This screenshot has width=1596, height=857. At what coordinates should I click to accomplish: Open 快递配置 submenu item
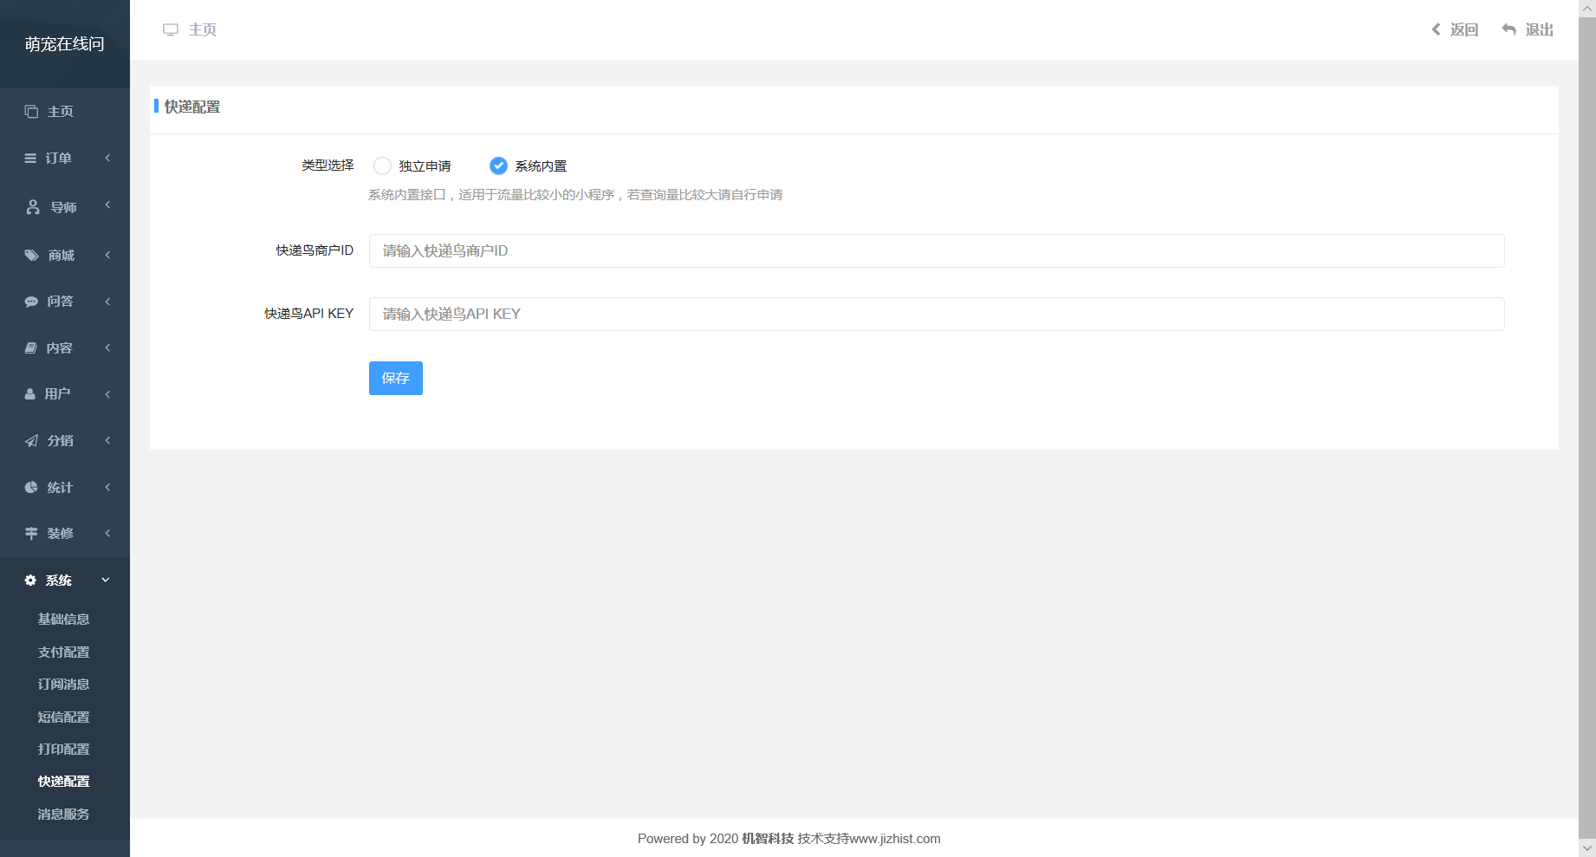pos(64,782)
